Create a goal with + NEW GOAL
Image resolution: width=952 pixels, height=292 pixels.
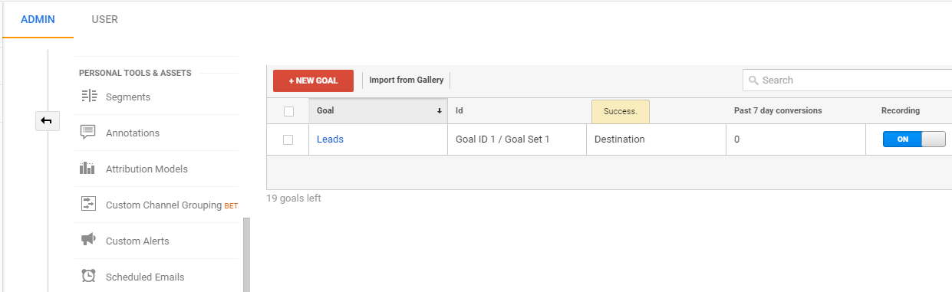tap(313, 80)
